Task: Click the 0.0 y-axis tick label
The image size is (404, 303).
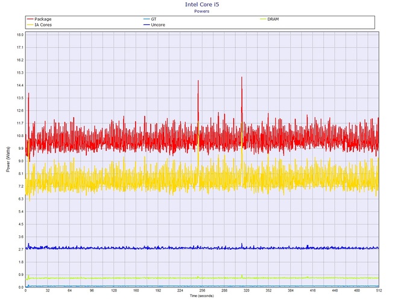Action: [x=21, y=287]
